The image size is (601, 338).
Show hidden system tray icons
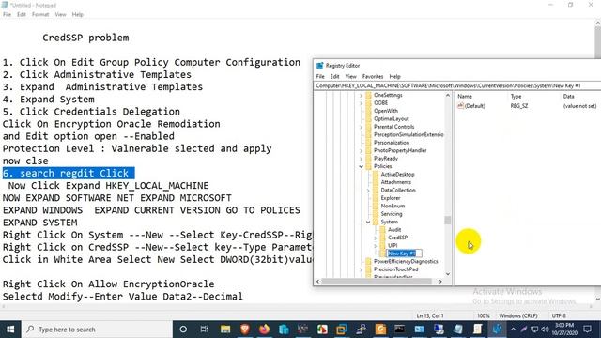pyautogui.click(x=514, y=330)
